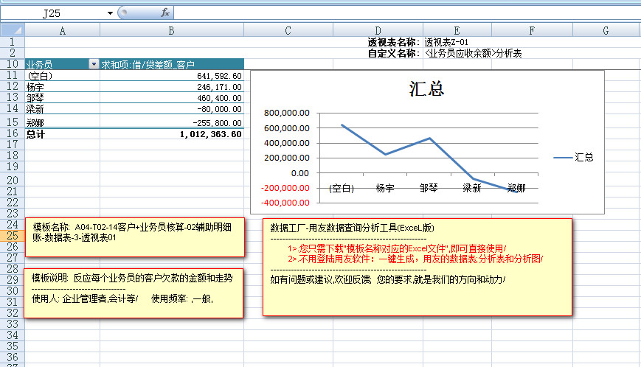Click the 汇总 legend entry in chart

tap(575, 157)
